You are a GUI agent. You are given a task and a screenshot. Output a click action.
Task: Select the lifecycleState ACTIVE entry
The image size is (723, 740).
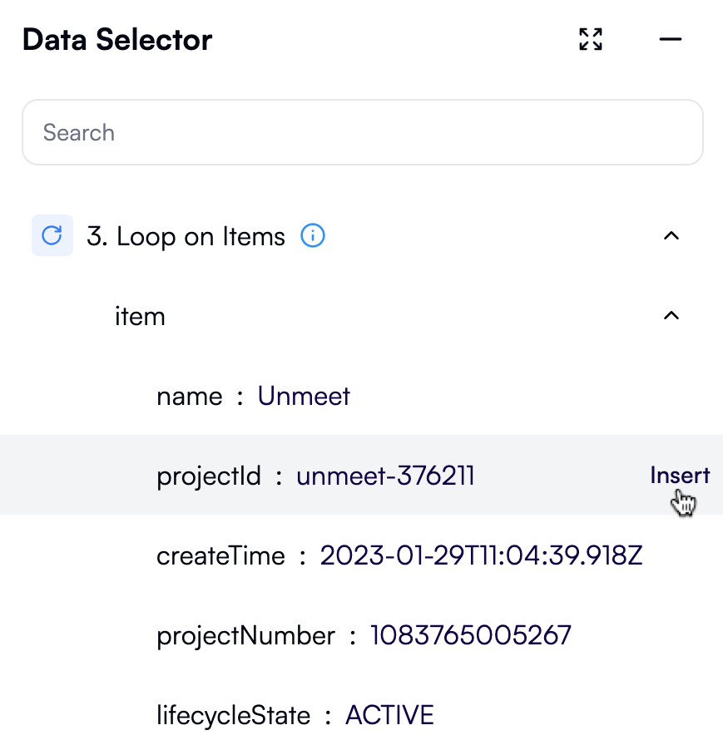point(389,713)
